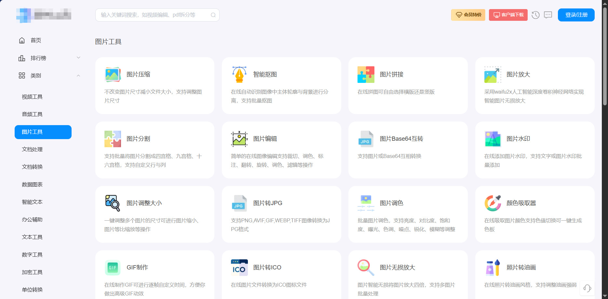
Task: Open the 图片编辑 title link
Action: point(265,139)
